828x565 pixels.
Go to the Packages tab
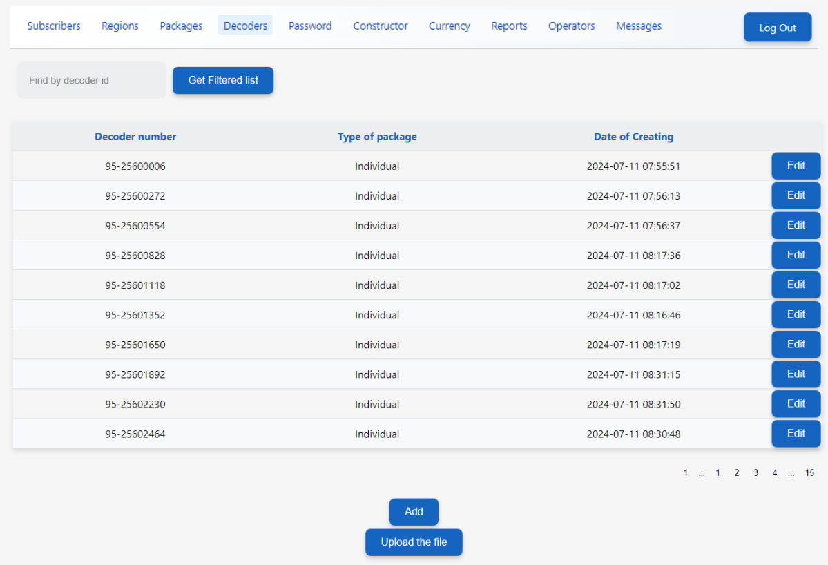coord(181,26)
